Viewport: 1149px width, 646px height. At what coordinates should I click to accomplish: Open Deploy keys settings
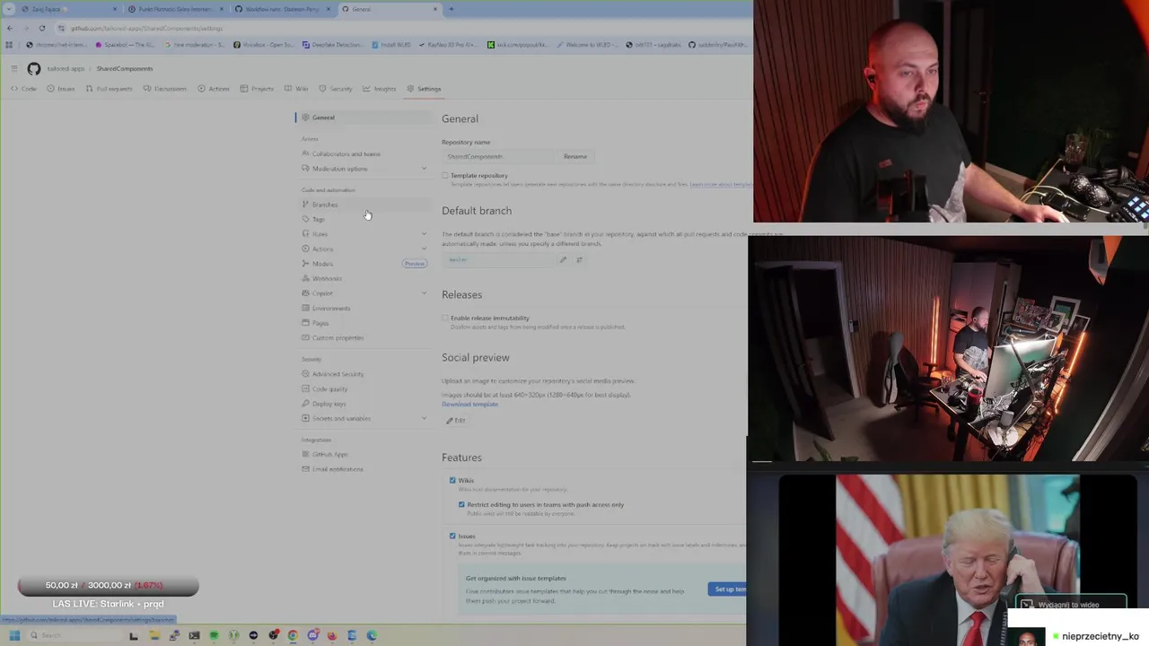(364, 404)
